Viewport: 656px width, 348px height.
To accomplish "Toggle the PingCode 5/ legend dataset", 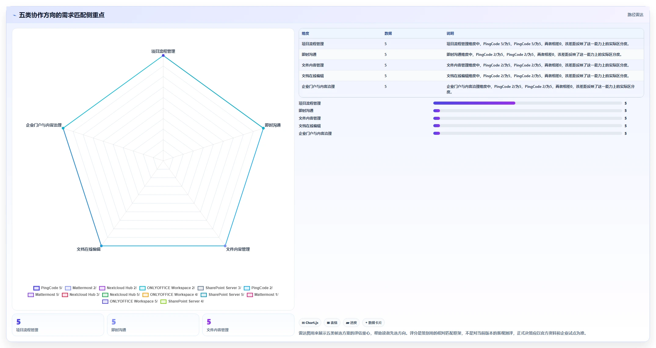I will click(x=48, y=288).
